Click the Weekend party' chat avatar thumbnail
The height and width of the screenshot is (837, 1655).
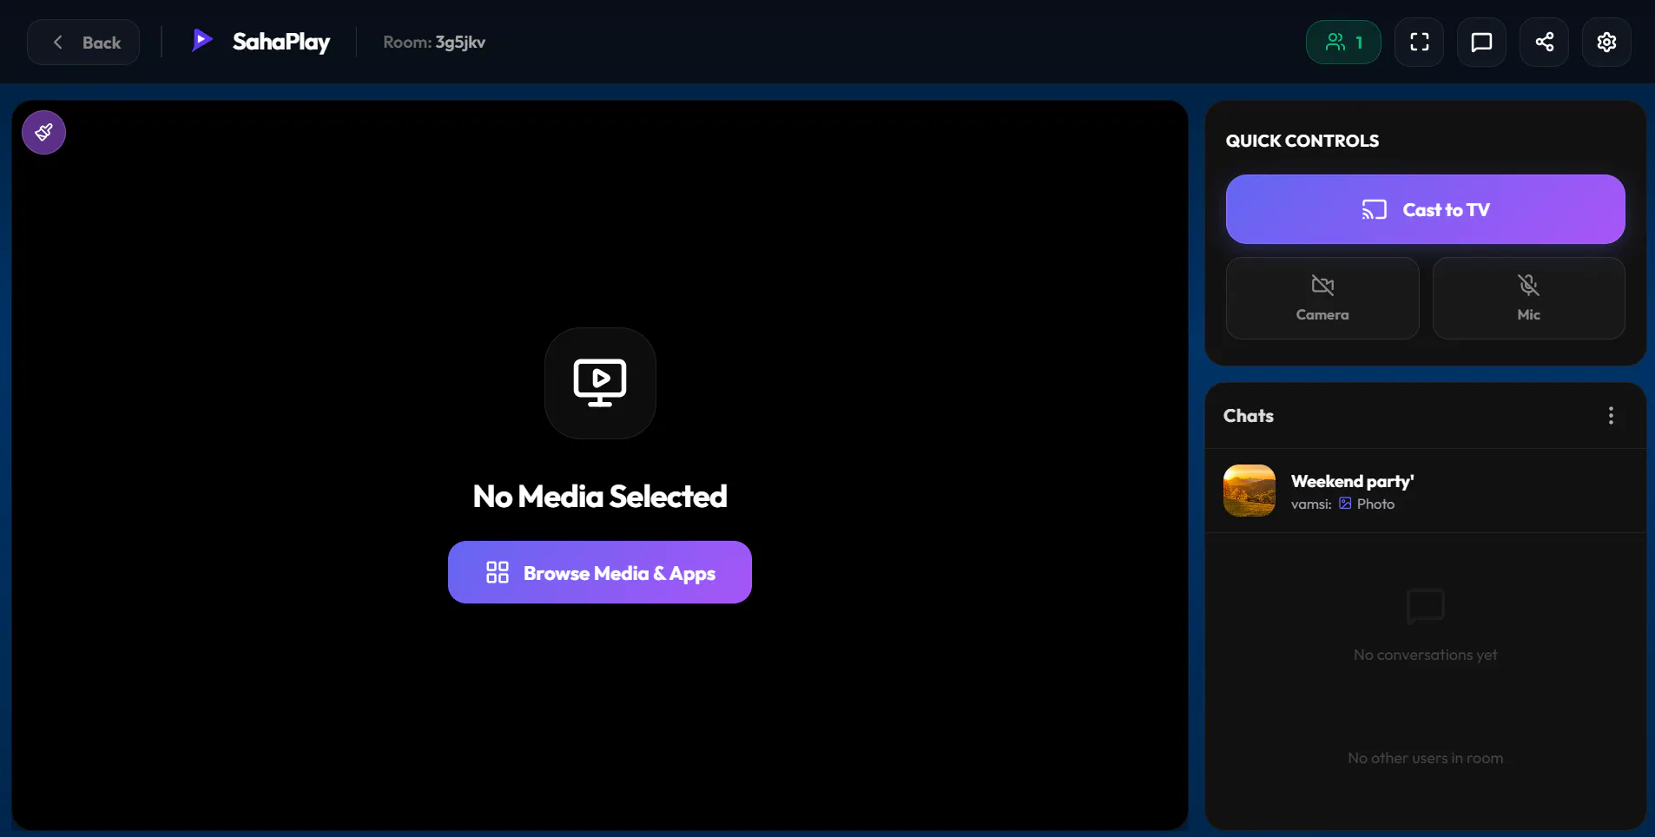[x=1249, y=491]
